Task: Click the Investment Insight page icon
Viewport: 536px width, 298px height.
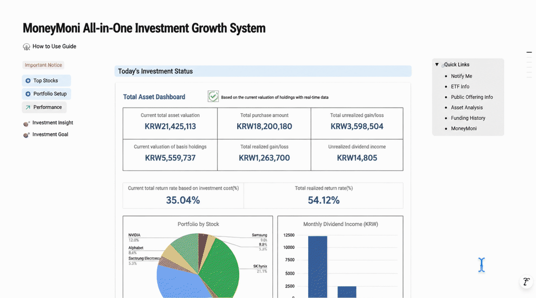Action: click(26, 123)
